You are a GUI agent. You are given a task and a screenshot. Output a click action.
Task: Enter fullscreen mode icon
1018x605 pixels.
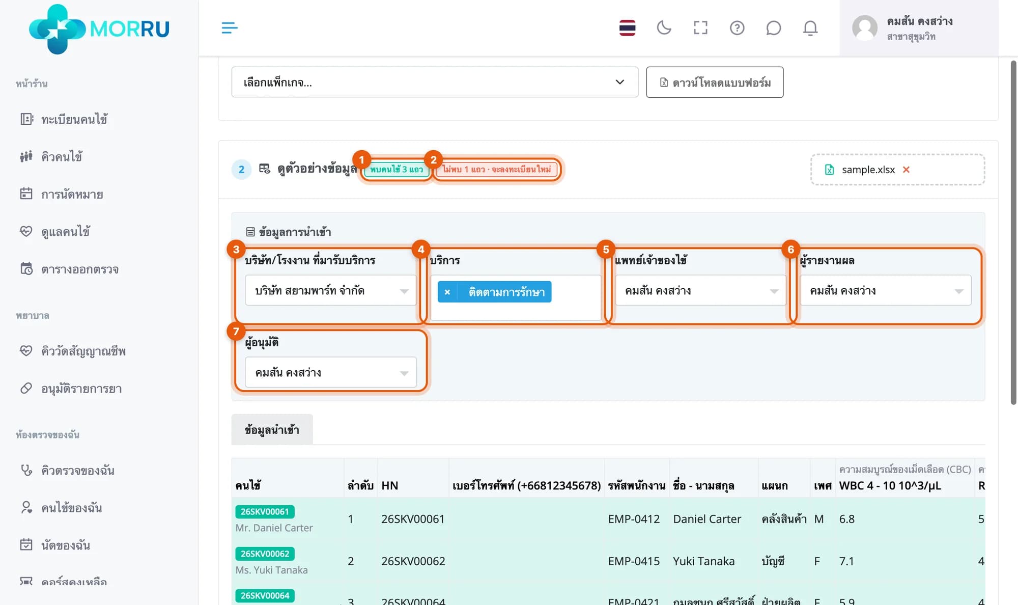700,28
